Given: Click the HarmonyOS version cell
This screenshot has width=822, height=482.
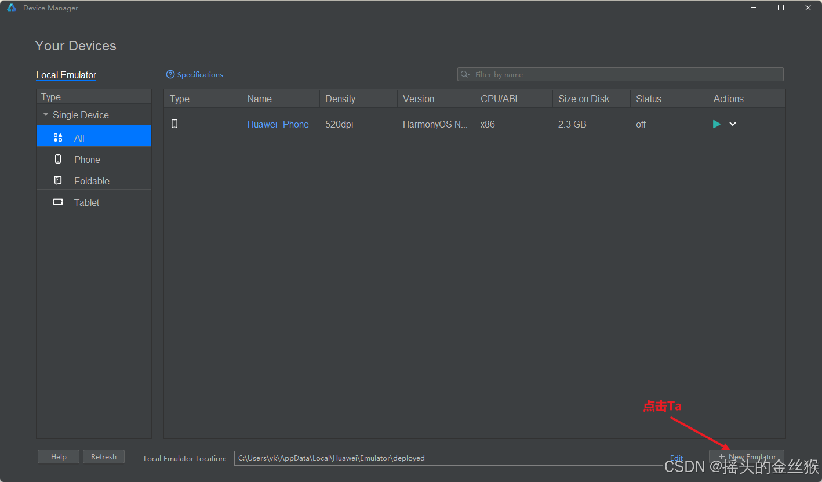Looking at the screenshot, I should click(x=435, y=124).
